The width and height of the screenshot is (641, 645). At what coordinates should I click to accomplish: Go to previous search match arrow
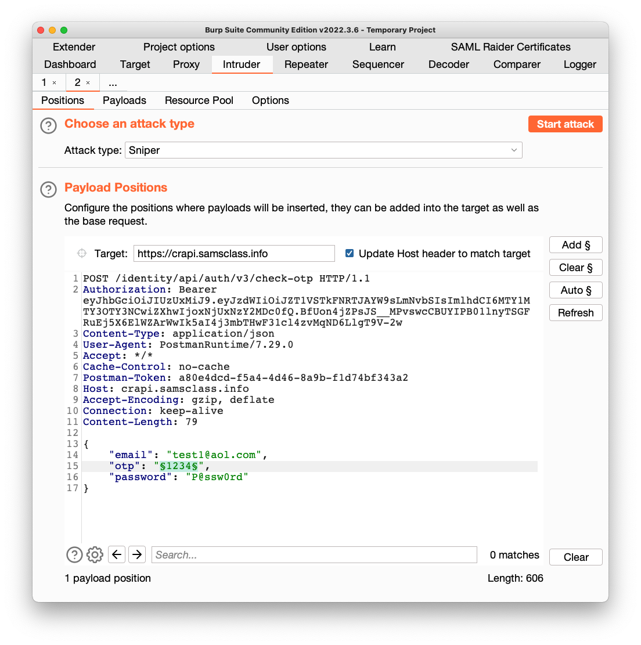click(x=117, y=554)
